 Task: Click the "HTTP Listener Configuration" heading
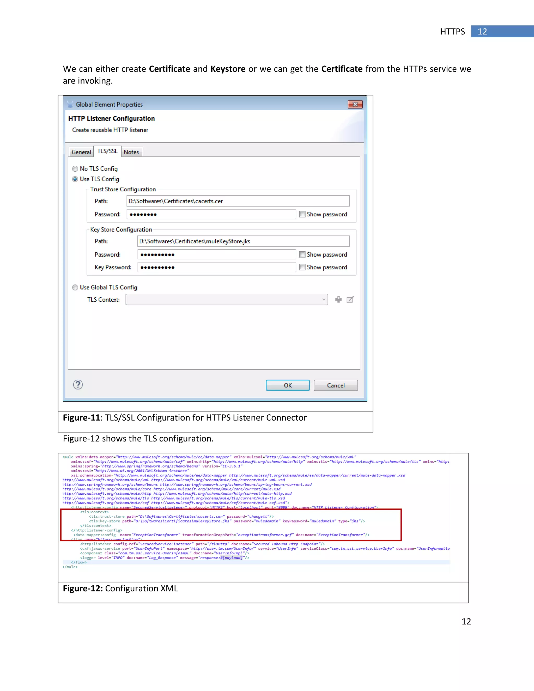coord(111,118)
